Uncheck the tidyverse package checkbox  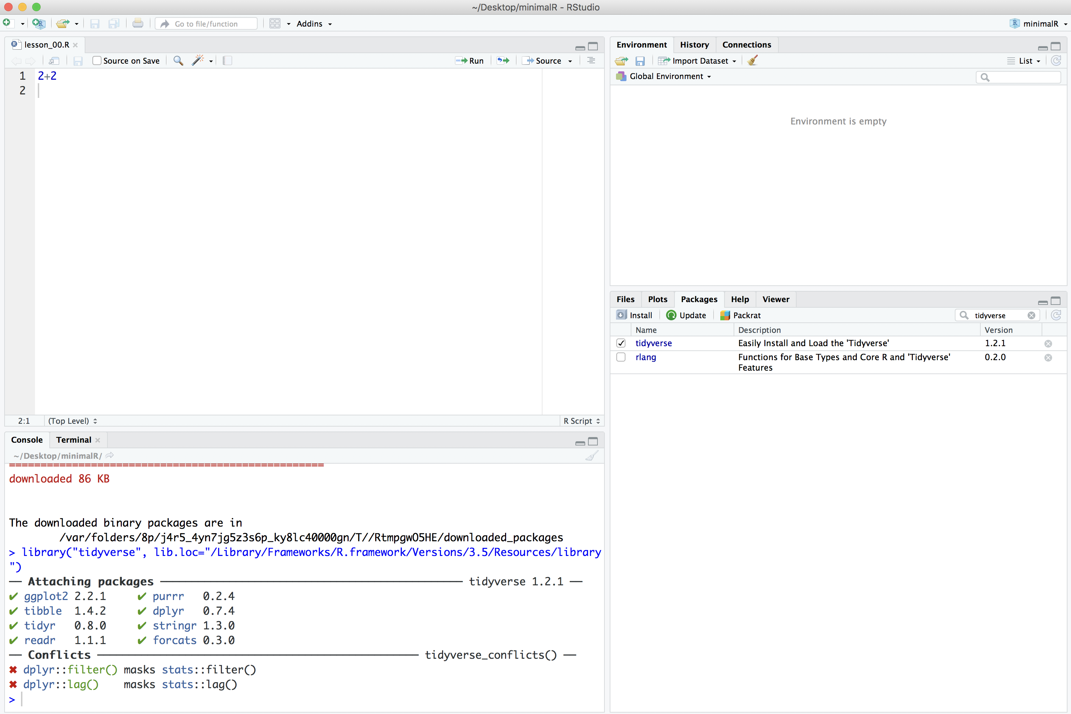point(621,343)
